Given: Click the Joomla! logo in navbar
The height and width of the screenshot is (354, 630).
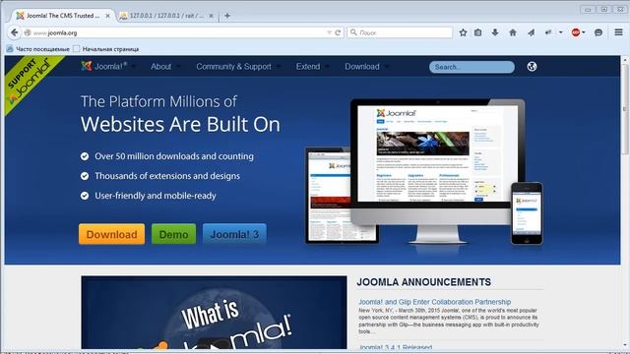Looking at the screenshot, I should click(x=104, y=66).
